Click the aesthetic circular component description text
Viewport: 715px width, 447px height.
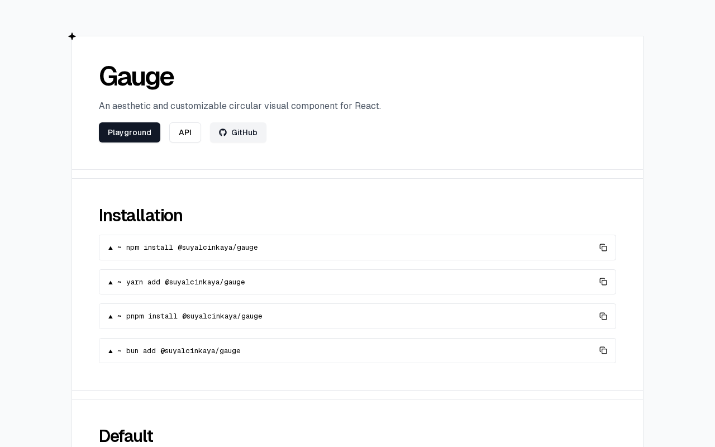(x=240, y=106)
